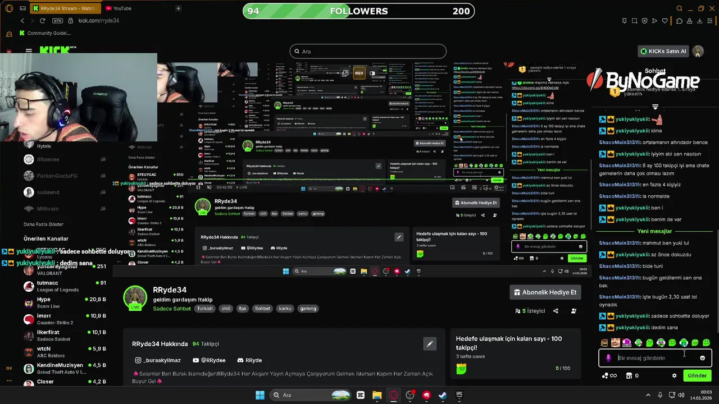Open Epic Games launcher from taskbar
Image resolution: width=719 pixels, height=404 pixels.
click(x=459, y=395)
